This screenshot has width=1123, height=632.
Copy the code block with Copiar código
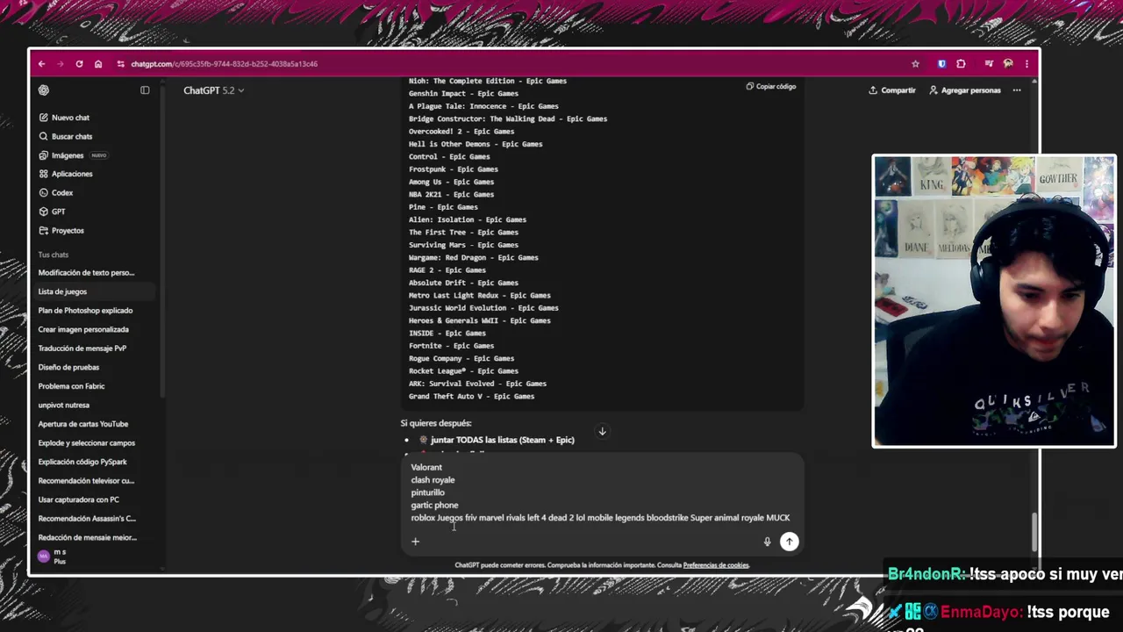pos(771,87)
